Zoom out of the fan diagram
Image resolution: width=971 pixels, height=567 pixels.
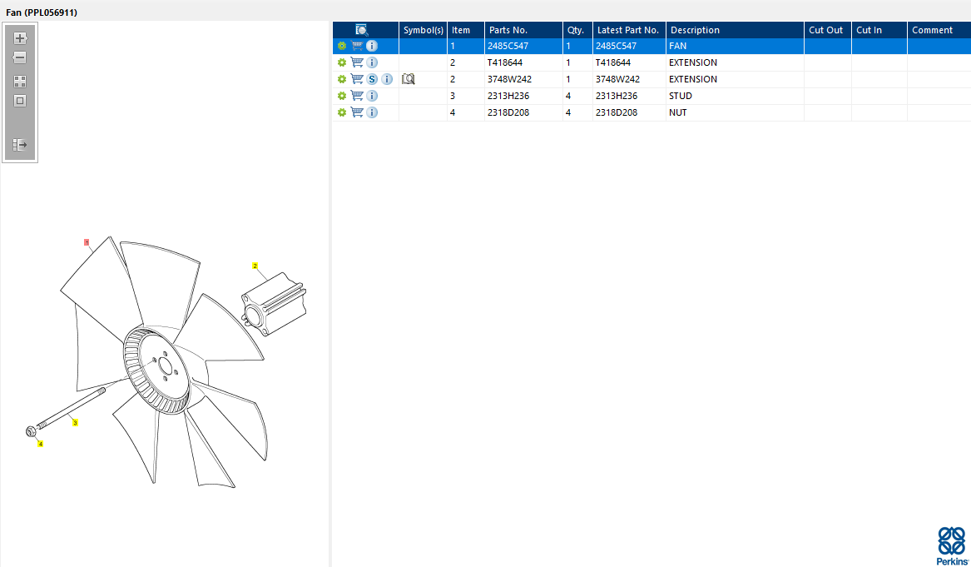[x=20, y=57]
